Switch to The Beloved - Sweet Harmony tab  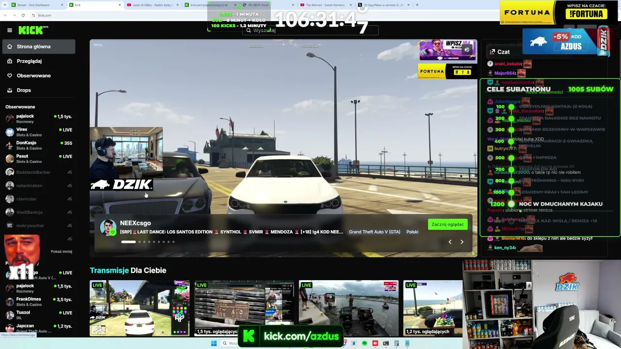tap(326, 5)
